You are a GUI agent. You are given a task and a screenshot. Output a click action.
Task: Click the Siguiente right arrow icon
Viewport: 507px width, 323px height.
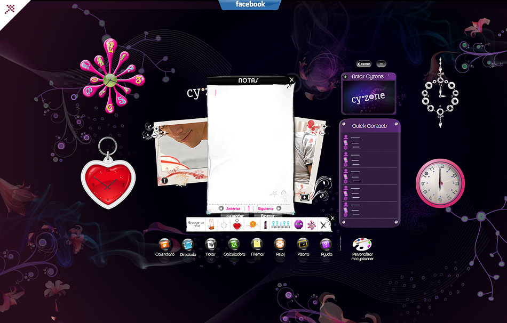[279, 208]
